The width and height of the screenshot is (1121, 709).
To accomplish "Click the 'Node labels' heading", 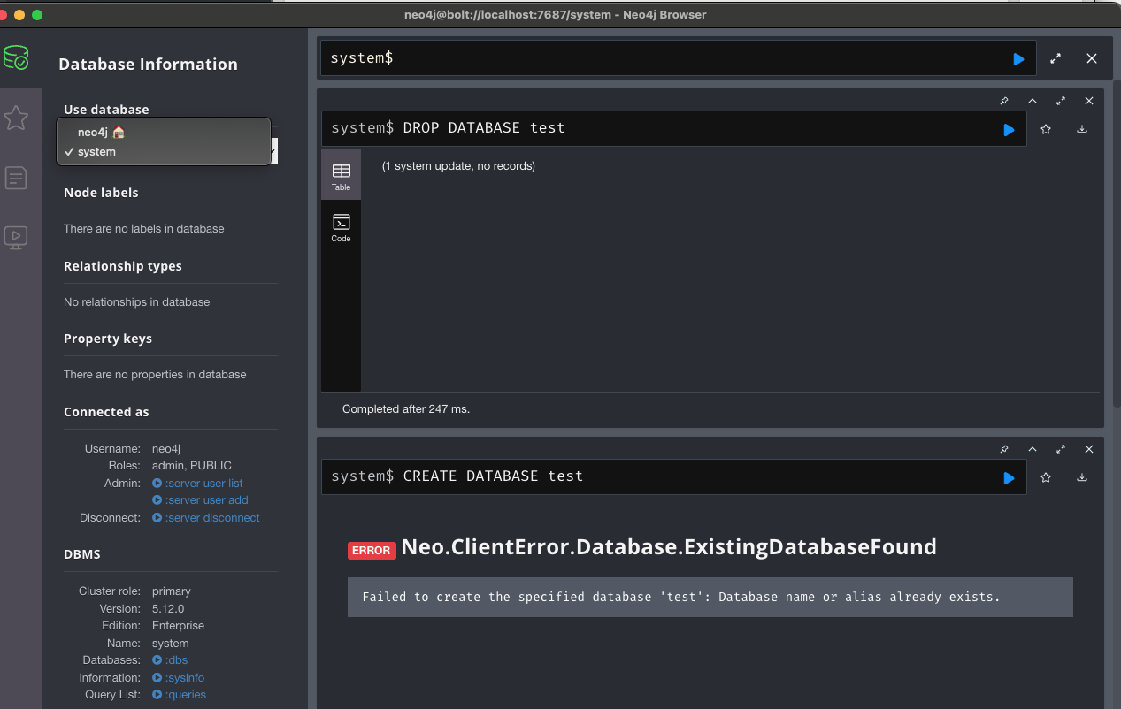I will 101,193.
